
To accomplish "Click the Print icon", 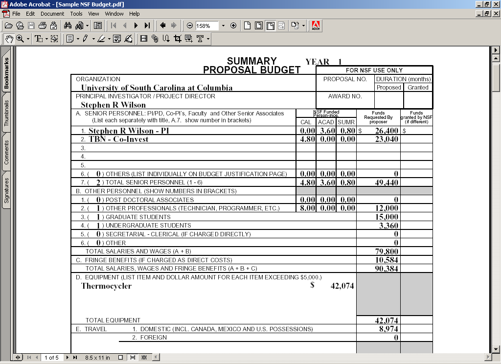I will pos(42,25).
